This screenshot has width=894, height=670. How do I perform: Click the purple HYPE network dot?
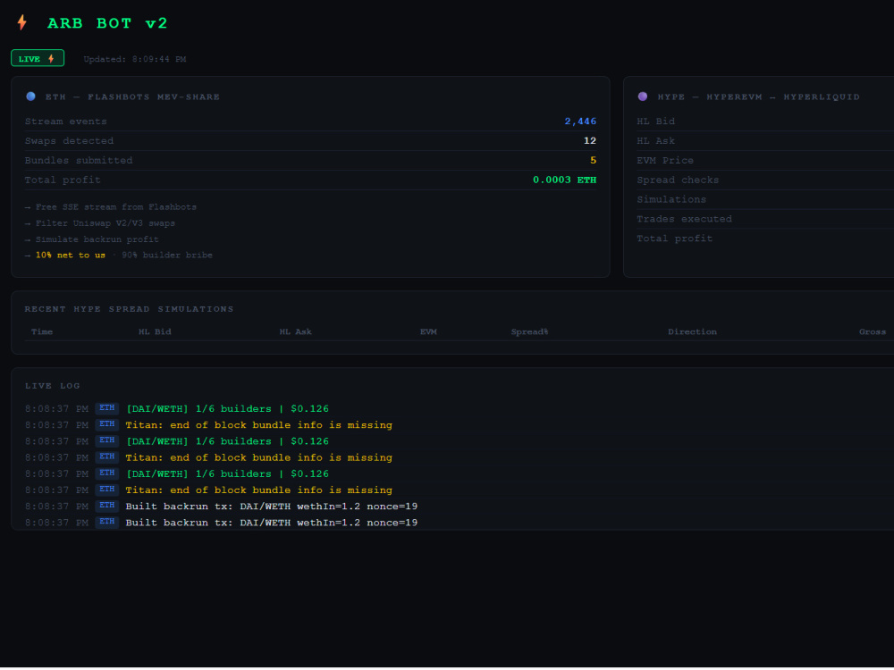[x=643, y=96]
